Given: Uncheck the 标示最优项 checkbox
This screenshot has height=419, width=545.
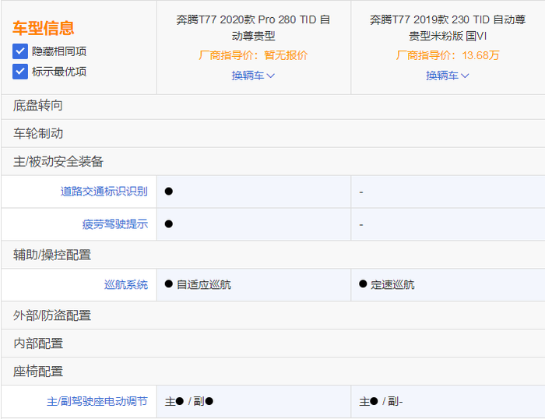Looking at the screenshot, I should [20, 72].
